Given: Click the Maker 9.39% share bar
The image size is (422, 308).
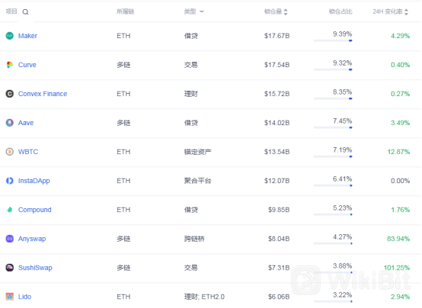Looking at the screenshot, I should click(x=333, y=40).
